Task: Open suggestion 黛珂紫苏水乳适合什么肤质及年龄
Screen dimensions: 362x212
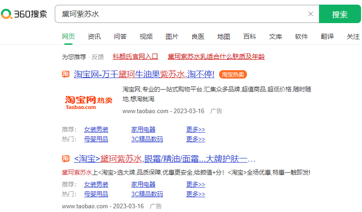Action: 216,56
